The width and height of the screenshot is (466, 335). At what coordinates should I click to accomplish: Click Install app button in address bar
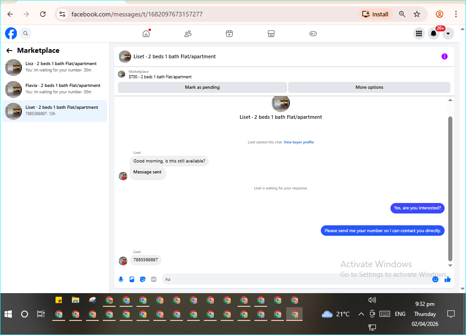click(375, 14)
